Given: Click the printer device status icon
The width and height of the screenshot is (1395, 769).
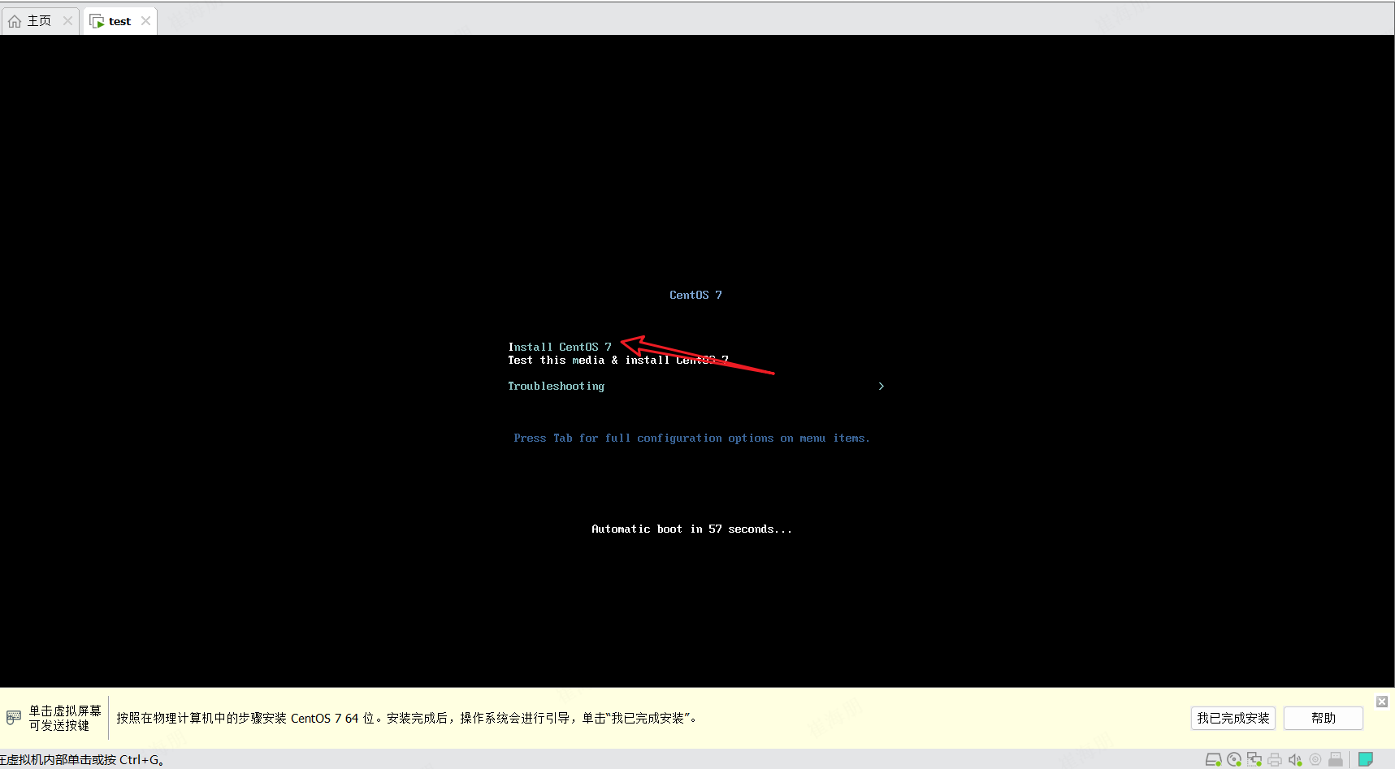Looking at the screenshot, I should (x=1275, y=760).
